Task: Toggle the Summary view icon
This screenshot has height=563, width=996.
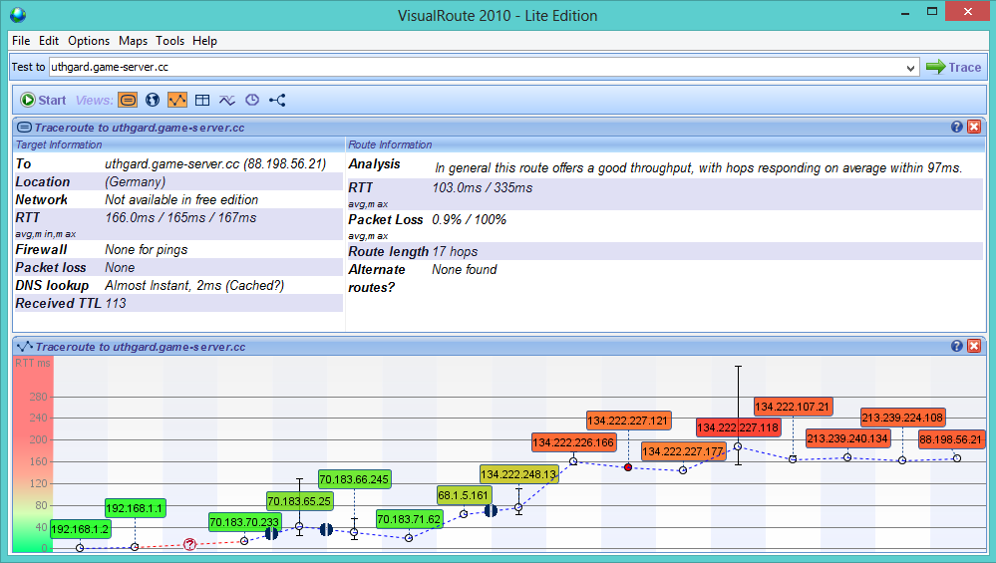Action: coord(128,100)
